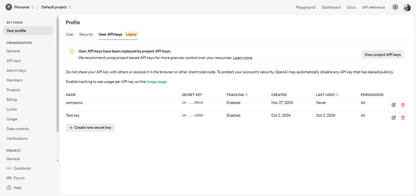
Task: Delete the composio API key
Action: (403, 105)
